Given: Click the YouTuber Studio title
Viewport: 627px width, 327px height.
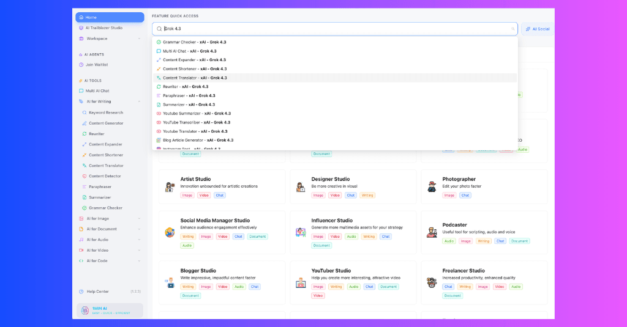Looking at the screenshot, I should [x=331, y=271].
